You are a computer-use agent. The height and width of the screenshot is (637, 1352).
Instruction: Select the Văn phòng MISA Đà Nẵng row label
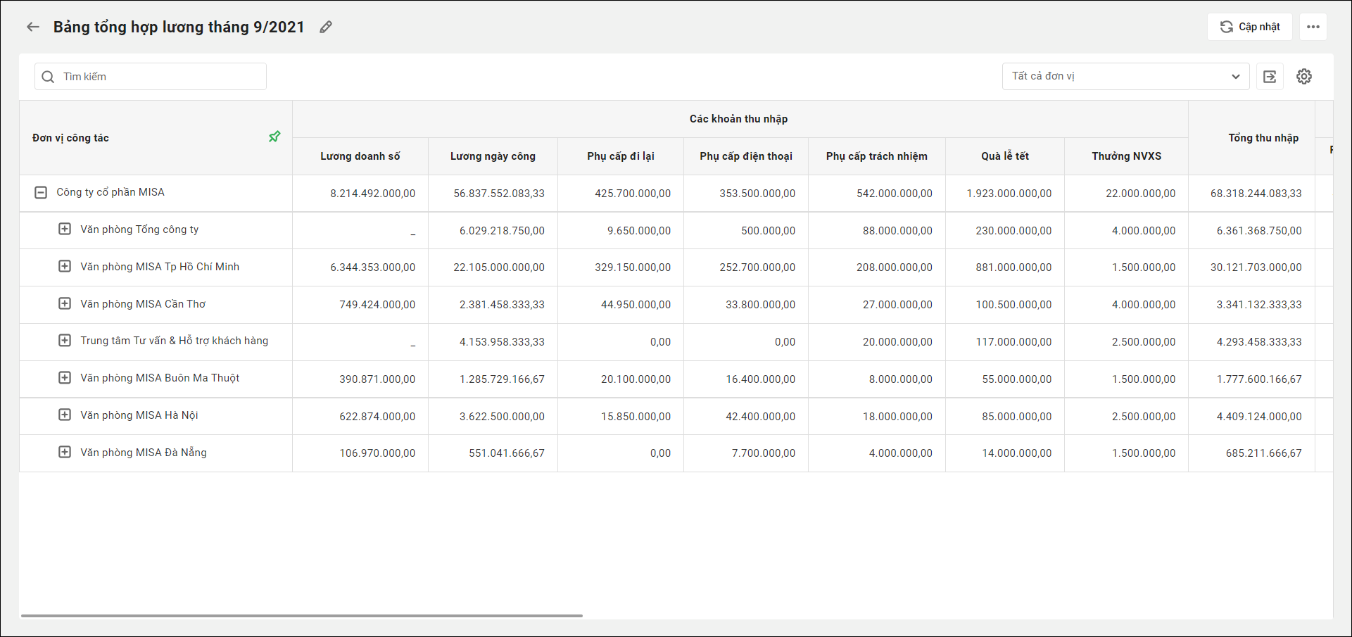coord(144,453)
